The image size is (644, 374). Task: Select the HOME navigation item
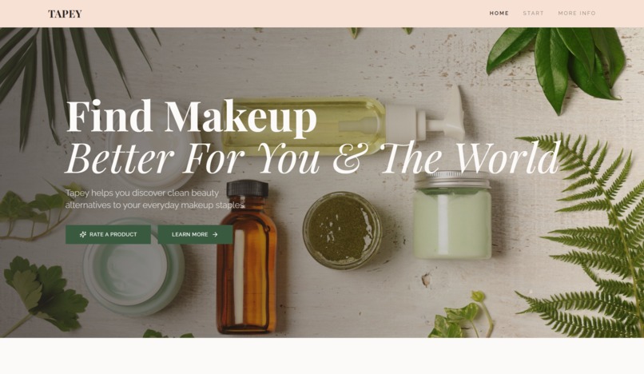[499, 13]
